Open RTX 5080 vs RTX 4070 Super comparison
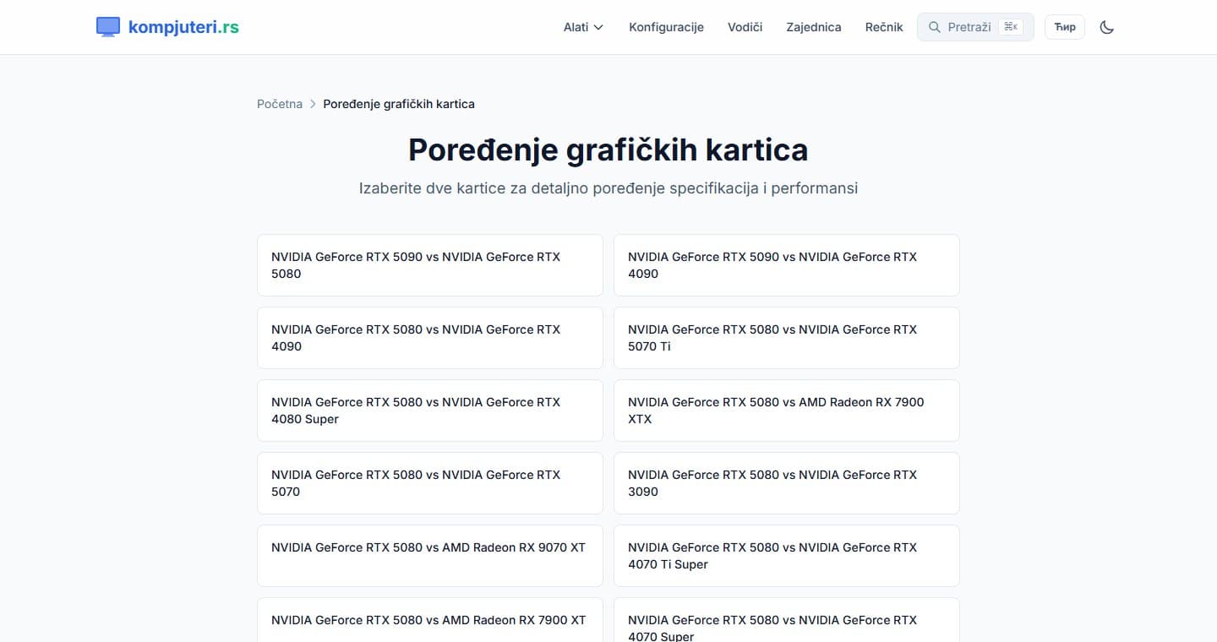1217x642 pixels. 787,620
